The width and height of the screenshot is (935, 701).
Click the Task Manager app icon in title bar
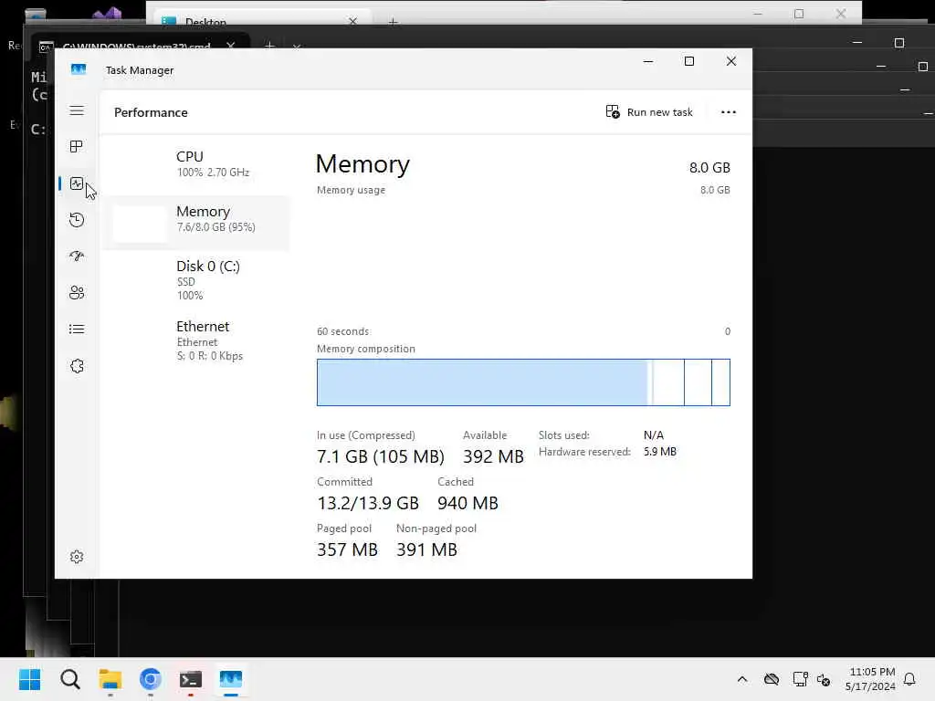pos(79,69)
